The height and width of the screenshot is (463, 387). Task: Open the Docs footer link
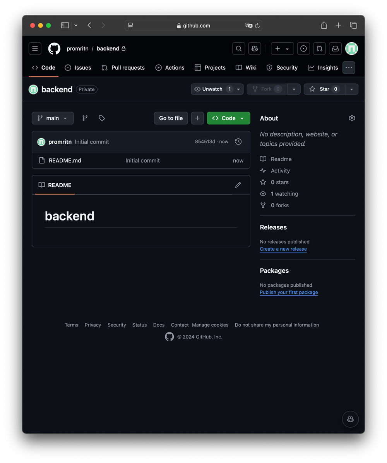click(159, 325)
